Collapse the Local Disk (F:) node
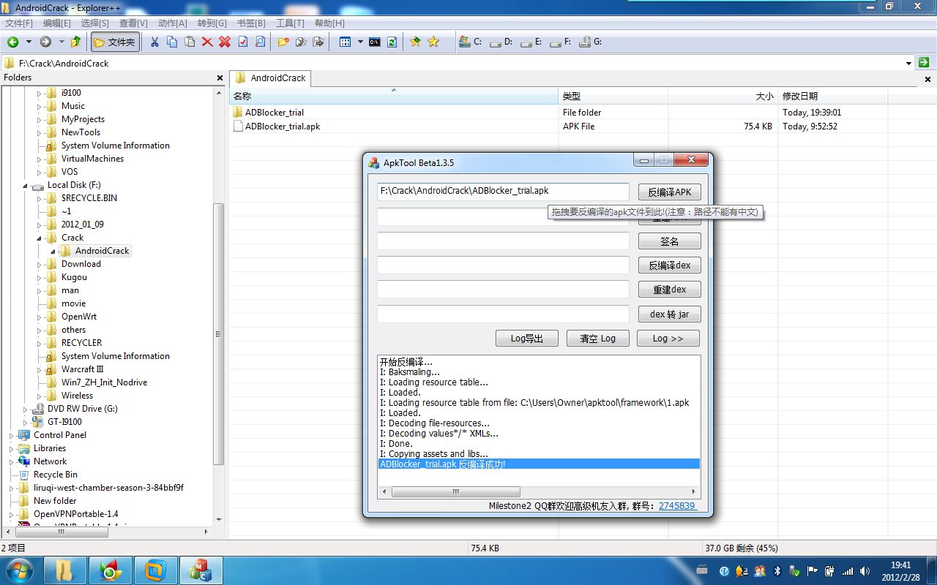 pyautogui.click(x=26, y=186)
